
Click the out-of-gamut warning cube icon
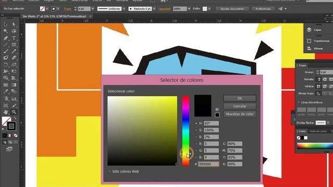pos(217,110)
